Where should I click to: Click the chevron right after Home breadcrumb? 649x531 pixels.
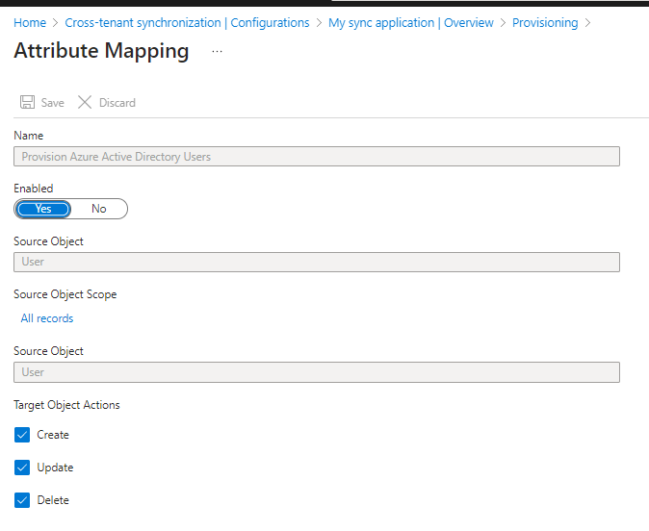point(56,22)
